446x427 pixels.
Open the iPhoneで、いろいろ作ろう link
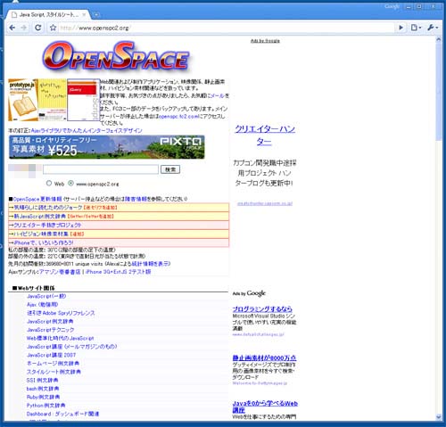[44, 242]
